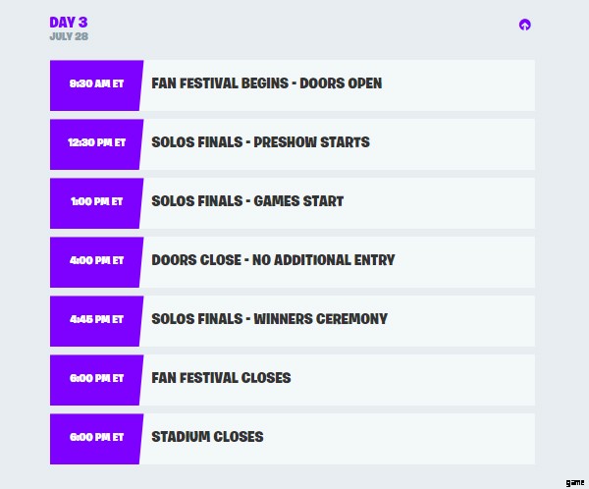Click the 12:30 PM ET time badge
The image size is (589, 489).
(x=96, y=143)
